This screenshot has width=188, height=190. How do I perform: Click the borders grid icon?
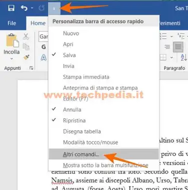(x=163, y=57)
